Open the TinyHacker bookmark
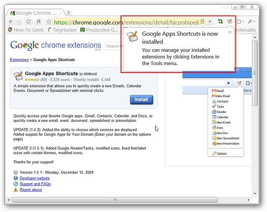267x212 pixels. click(62, 30)
